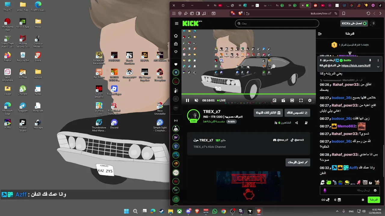The height and width of the screenshot is (216, 385).
Task: Open Following heart icon in Kick sidebar
Action: [176, 52]
